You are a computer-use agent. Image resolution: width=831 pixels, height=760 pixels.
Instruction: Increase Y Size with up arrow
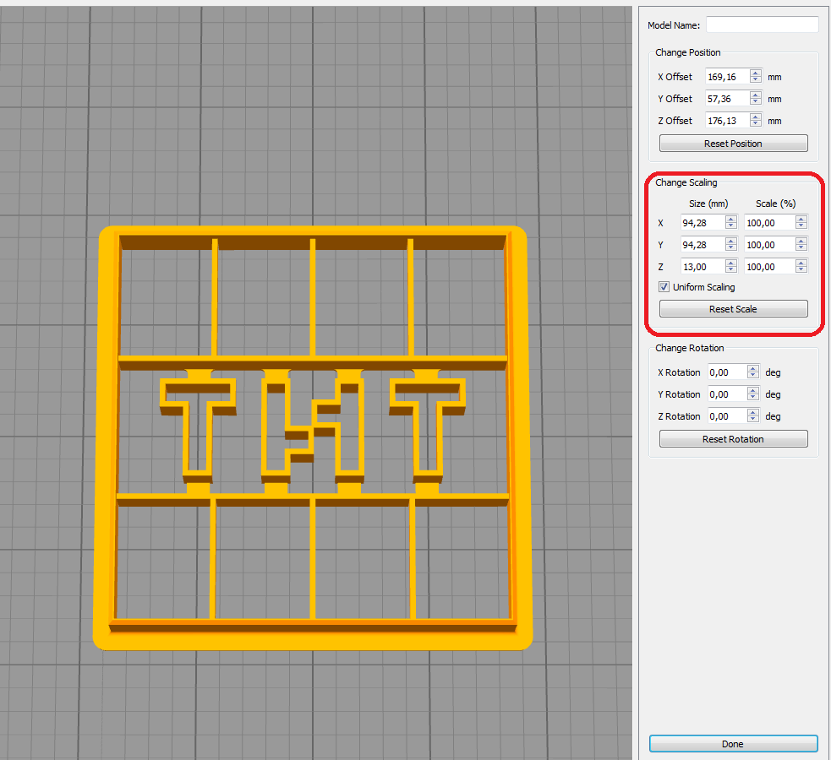731,241
